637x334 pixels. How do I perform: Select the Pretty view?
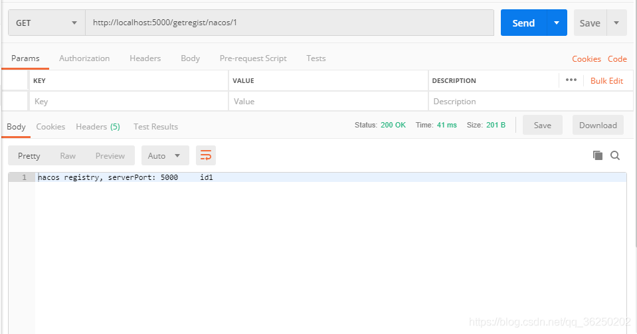pos(29,155)
